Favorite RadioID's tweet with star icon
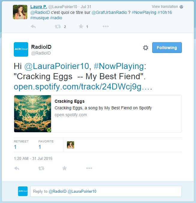The width and height of the screenshot is (196, 203). point(65,168)
